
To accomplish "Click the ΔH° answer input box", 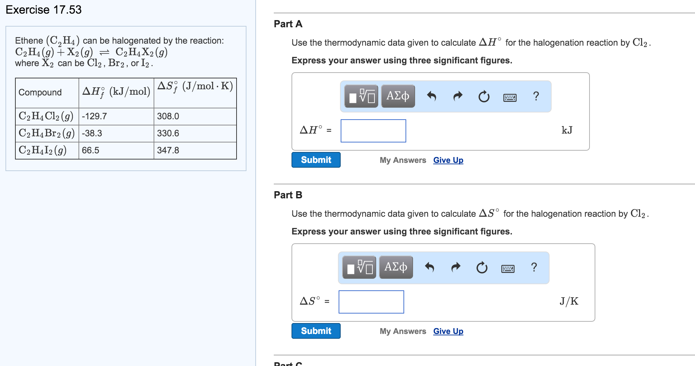I will [373, 131].
